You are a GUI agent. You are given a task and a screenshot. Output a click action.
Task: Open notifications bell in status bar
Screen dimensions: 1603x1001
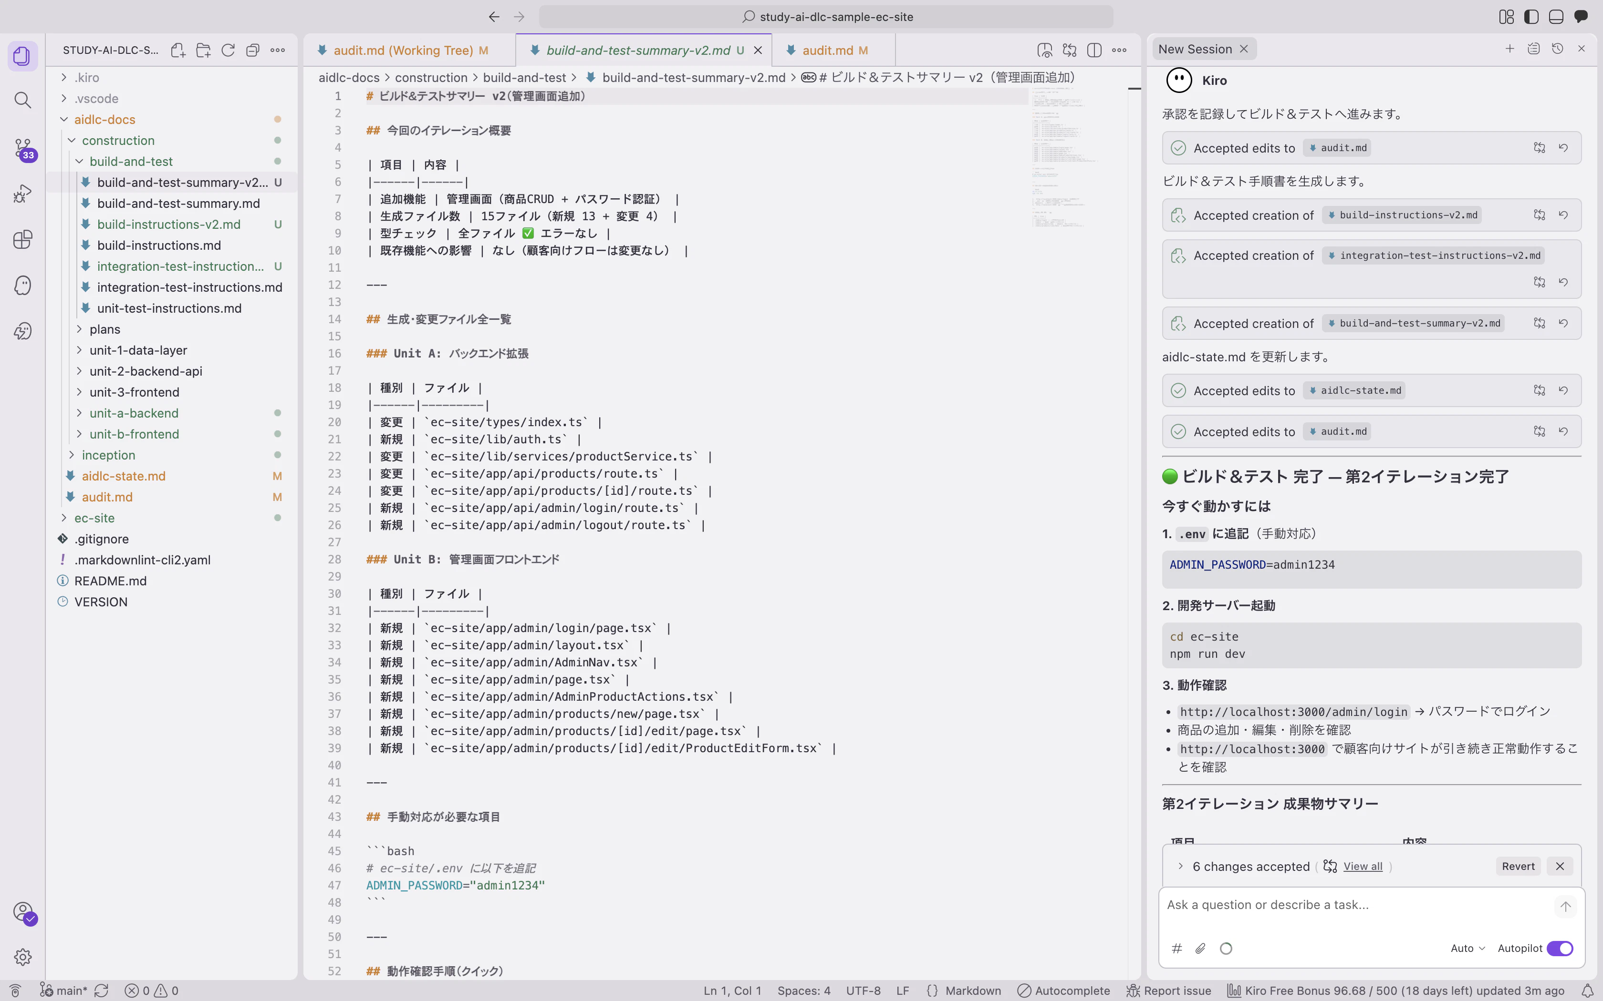pos(1588,991)
